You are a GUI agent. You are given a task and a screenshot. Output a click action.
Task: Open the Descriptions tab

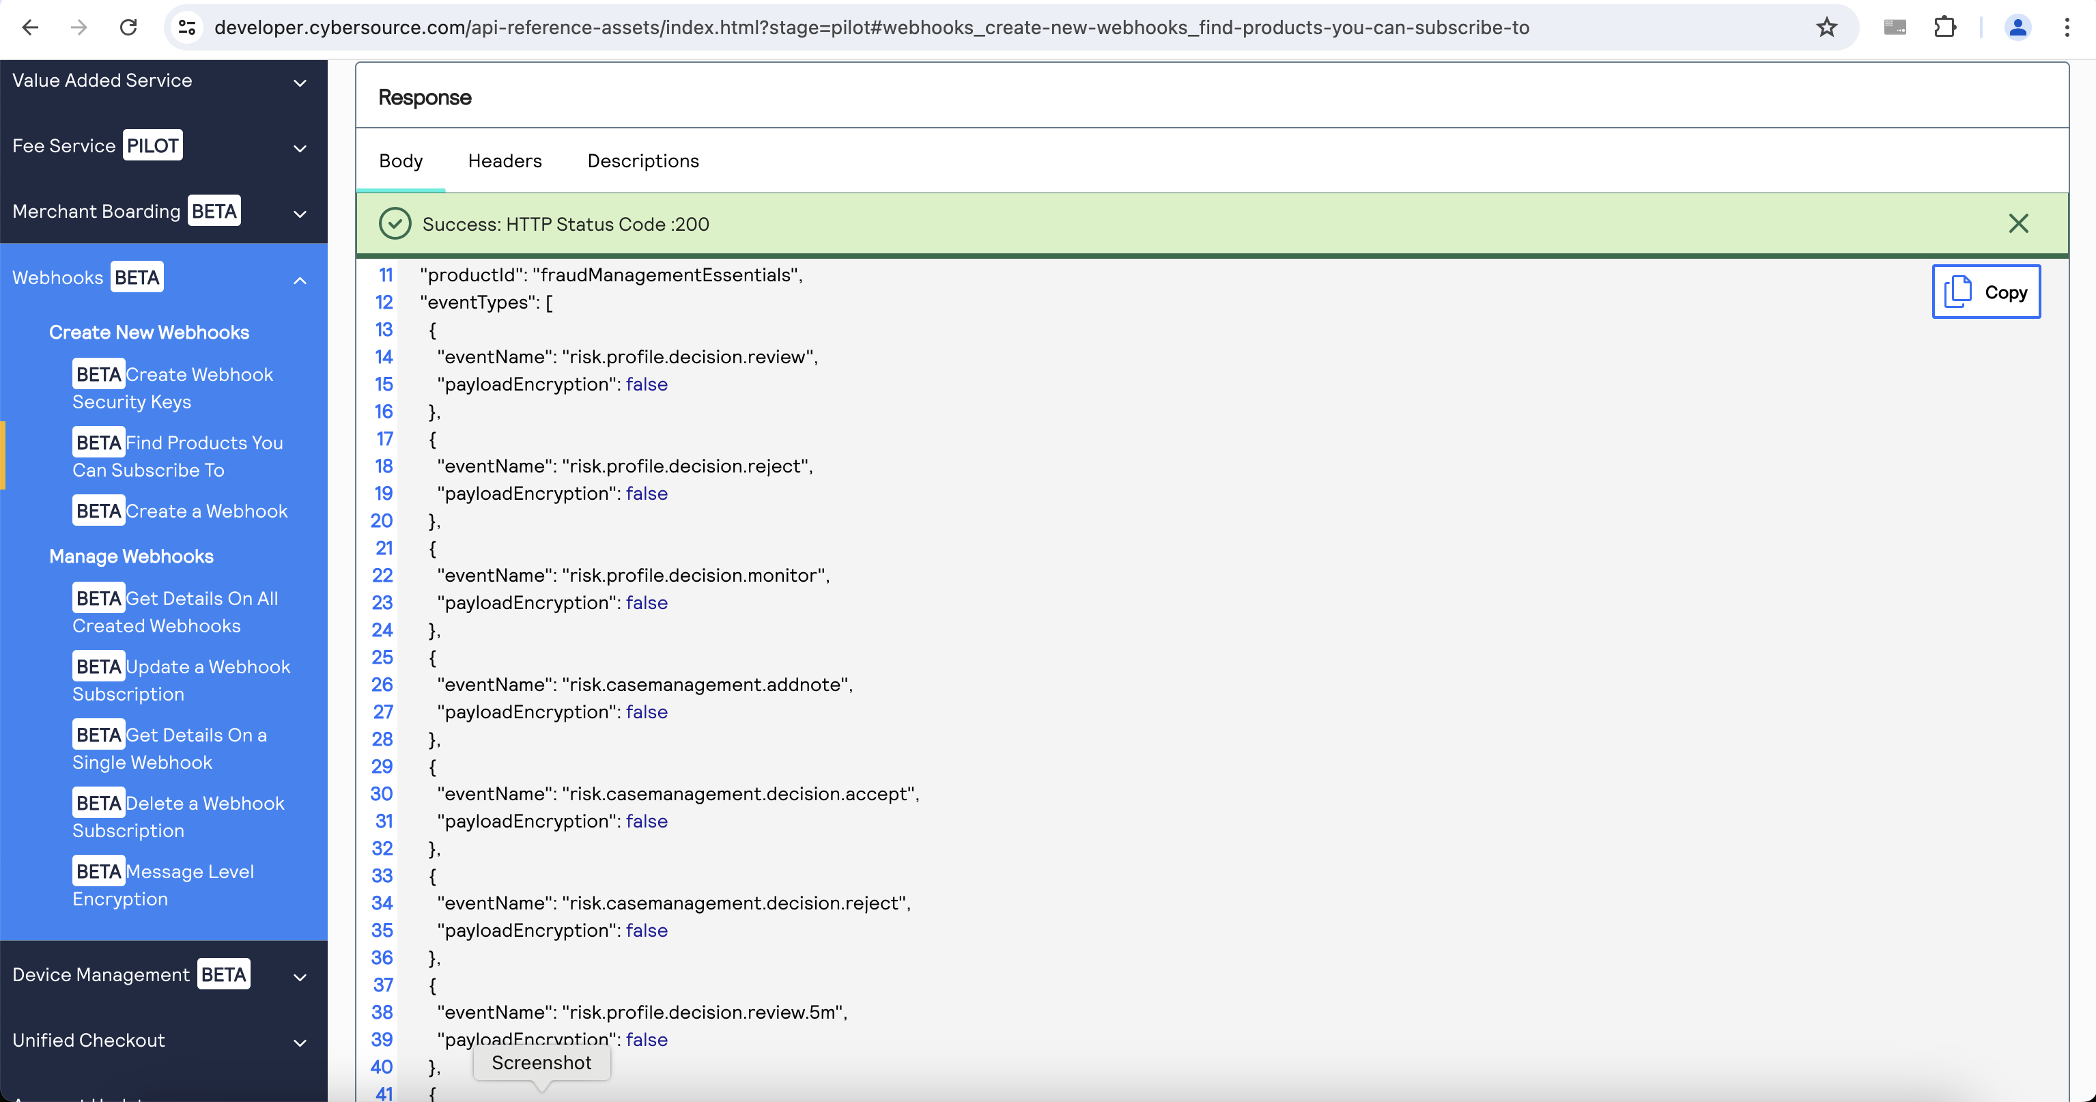point(642,161)
